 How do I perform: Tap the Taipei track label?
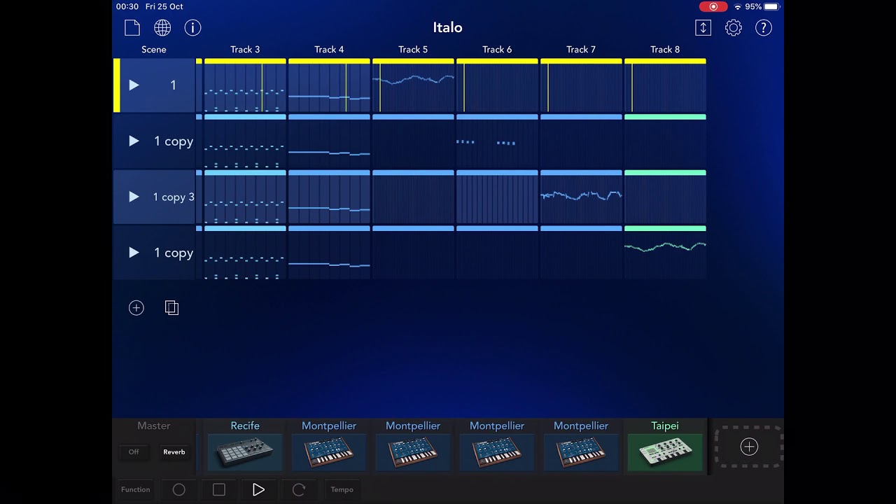click(x=665, y=426)
